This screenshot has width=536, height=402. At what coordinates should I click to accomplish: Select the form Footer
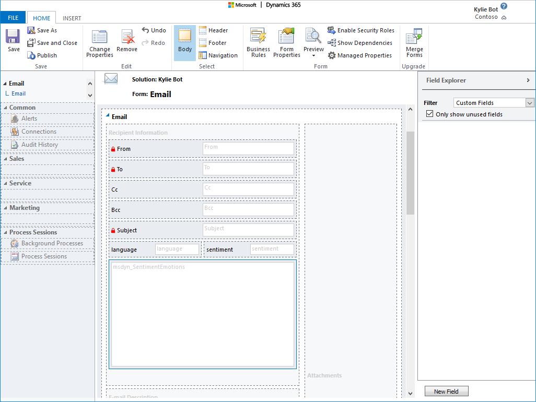[213, 43]
